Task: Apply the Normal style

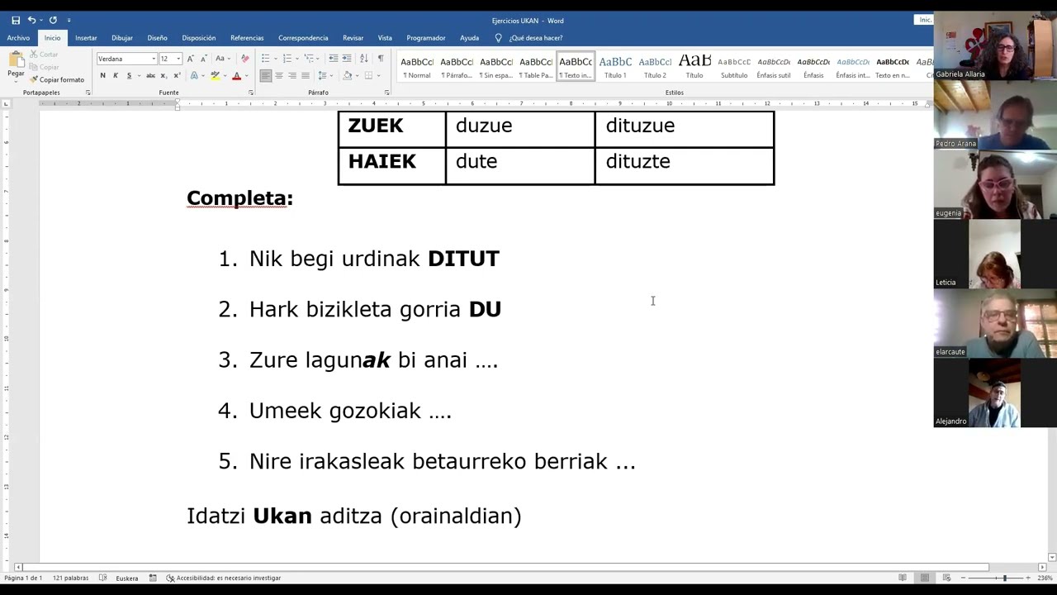Action: pos(417,67)
